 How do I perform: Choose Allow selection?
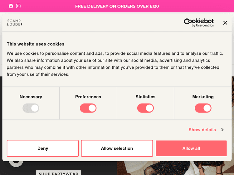coord(117,148)
